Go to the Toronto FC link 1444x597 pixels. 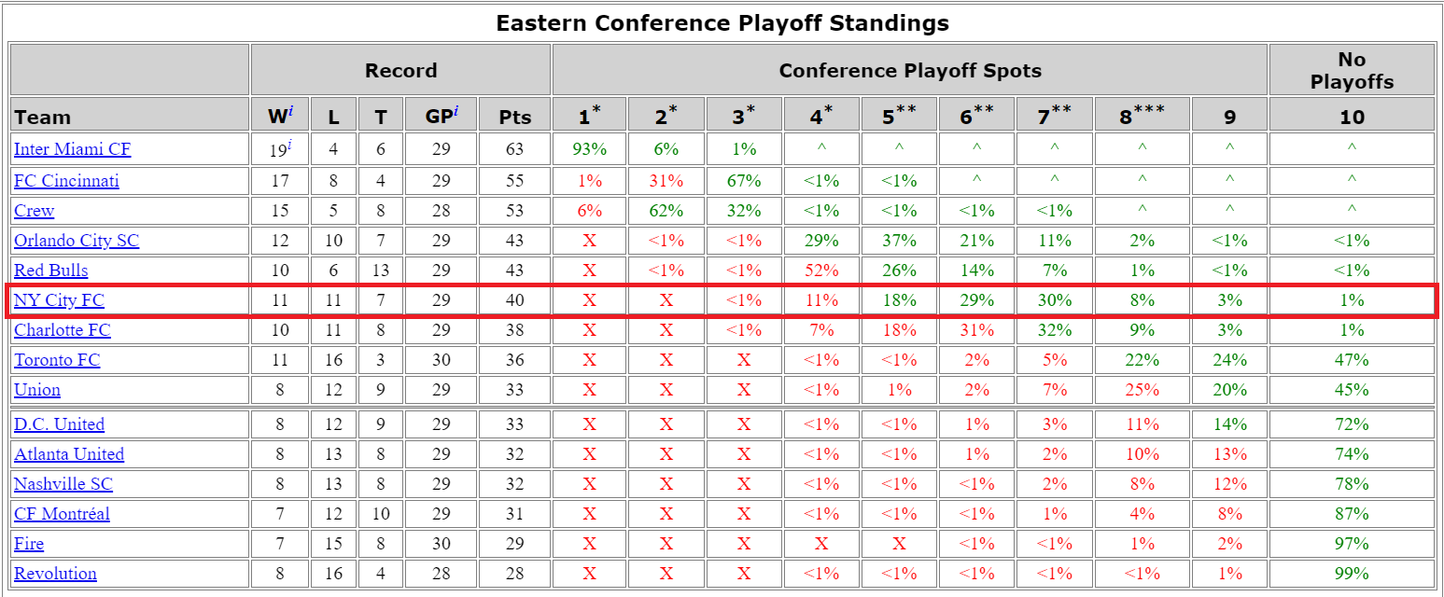pos(57,360)
